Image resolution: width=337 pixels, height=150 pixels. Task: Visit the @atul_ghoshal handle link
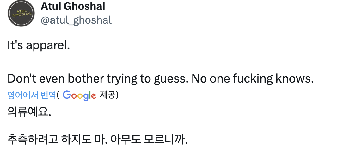tap(76, 20)
